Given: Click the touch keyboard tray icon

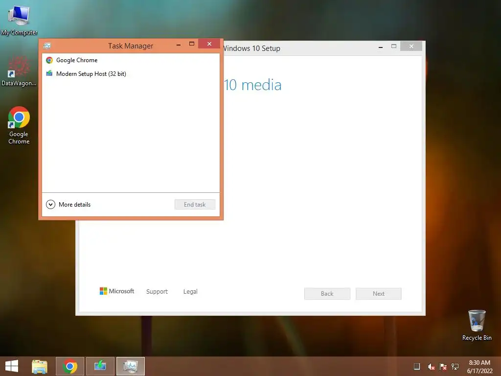Looking at the screenshot, I should [417, 366].
